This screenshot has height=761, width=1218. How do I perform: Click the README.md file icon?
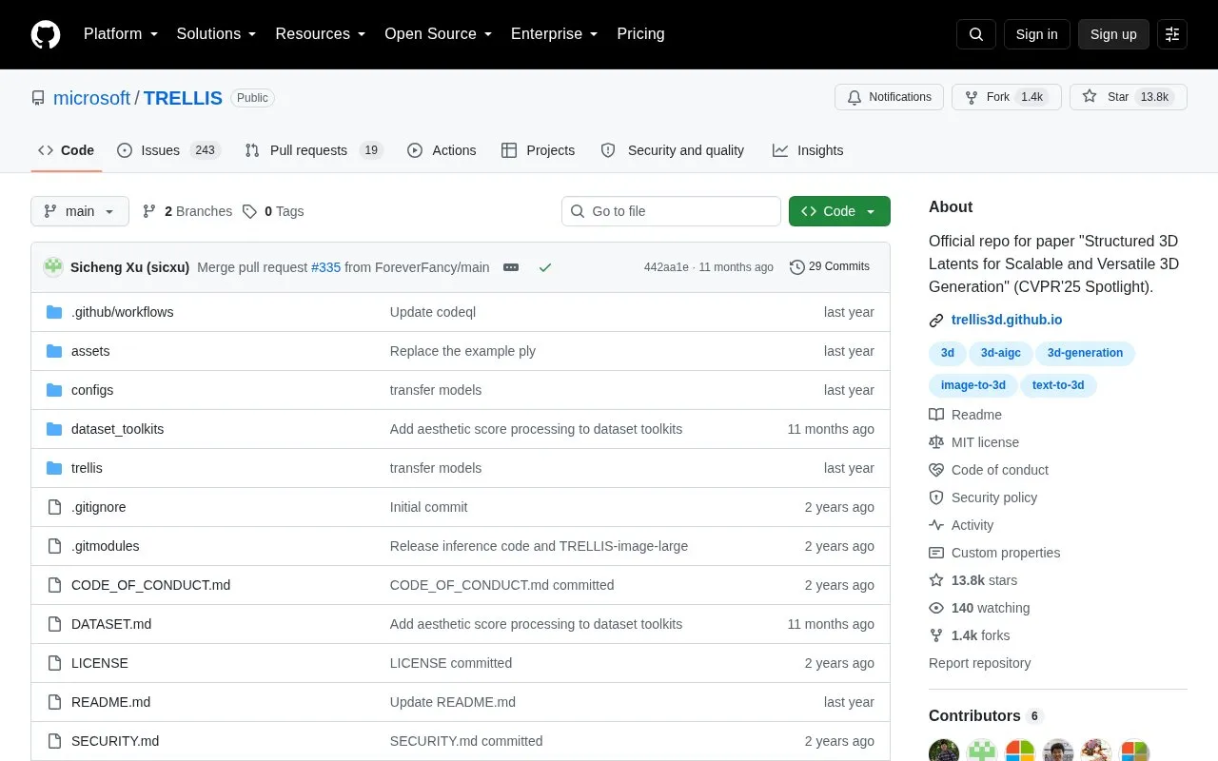(54, 702)
